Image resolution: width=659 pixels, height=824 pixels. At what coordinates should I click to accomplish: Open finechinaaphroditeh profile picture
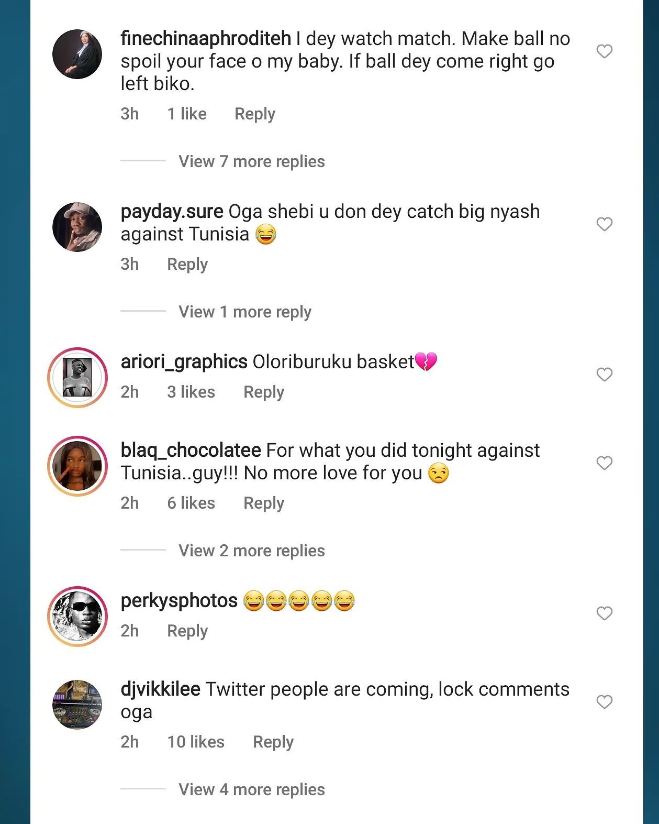pyautogui.click(x=77, y=54)
